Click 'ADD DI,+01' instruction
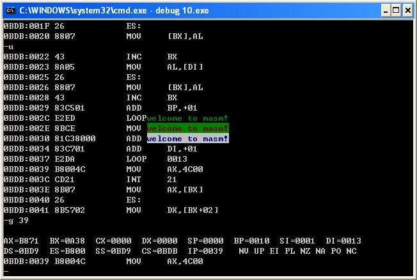Viewport: 417px width, 280px height. click(x=162, y=149)
